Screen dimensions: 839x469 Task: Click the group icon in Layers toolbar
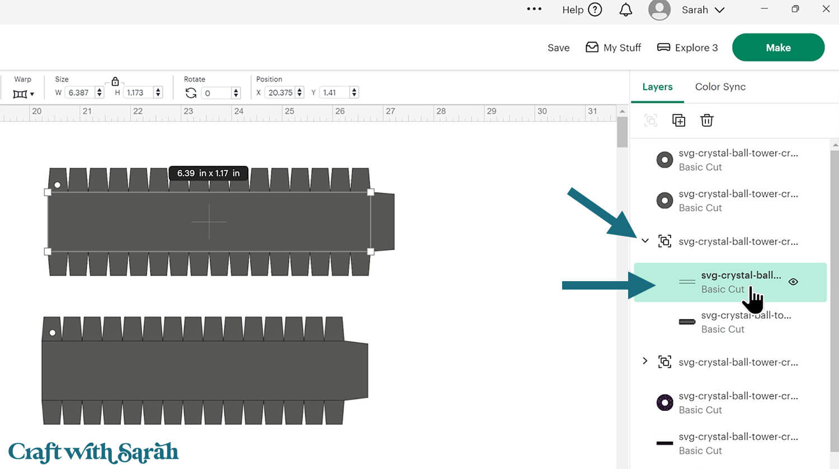coord(651,120)
